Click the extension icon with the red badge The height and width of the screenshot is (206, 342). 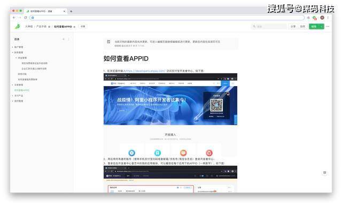[315, 18]
